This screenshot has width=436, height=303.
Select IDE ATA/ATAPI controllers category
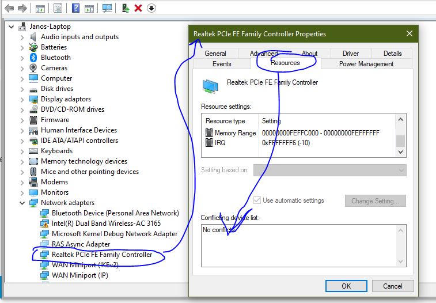pyautogui.click(x=79, y=141)
